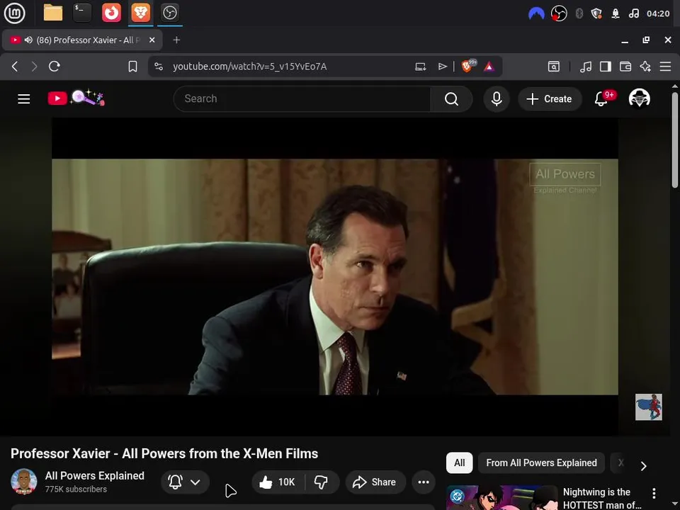680x510 pixels.
Task: Click the YouTube Search field
Action: 302,99
